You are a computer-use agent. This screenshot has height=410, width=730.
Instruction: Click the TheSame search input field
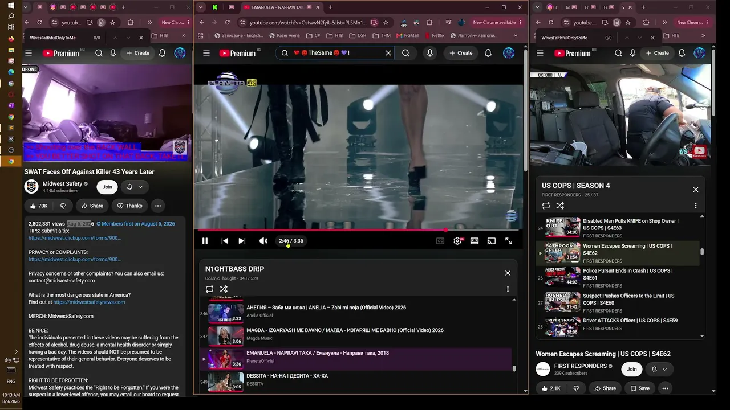click(x=335, y=53)
